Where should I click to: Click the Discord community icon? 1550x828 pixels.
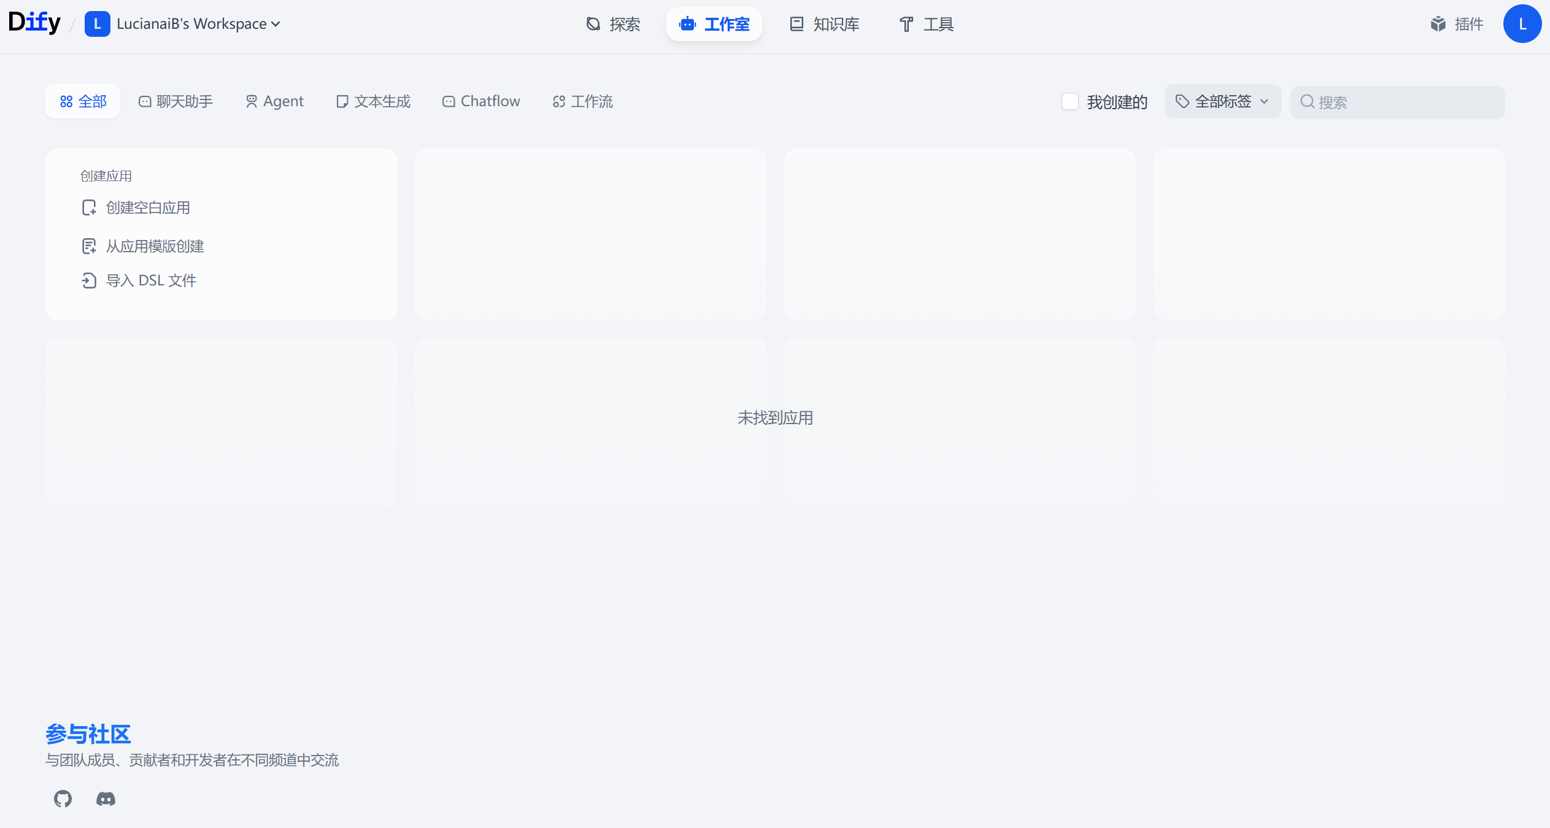(106, 799)
